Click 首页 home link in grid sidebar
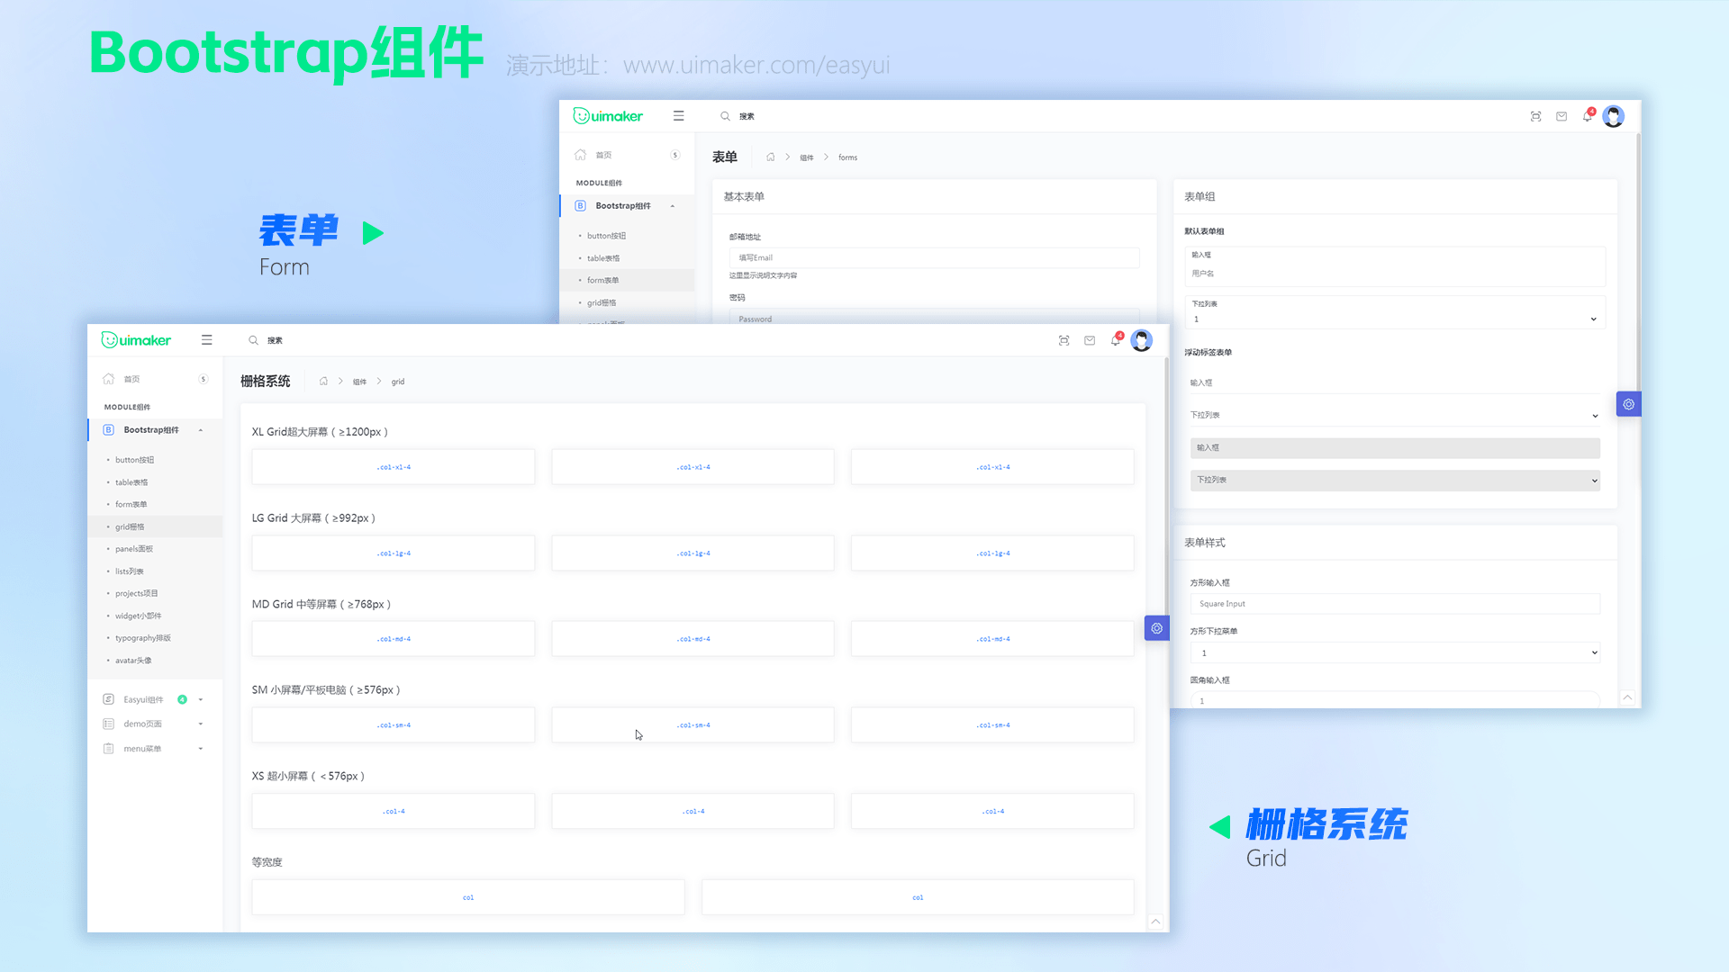Screen dimensions: 1729x972 click(x=131, y=379)
